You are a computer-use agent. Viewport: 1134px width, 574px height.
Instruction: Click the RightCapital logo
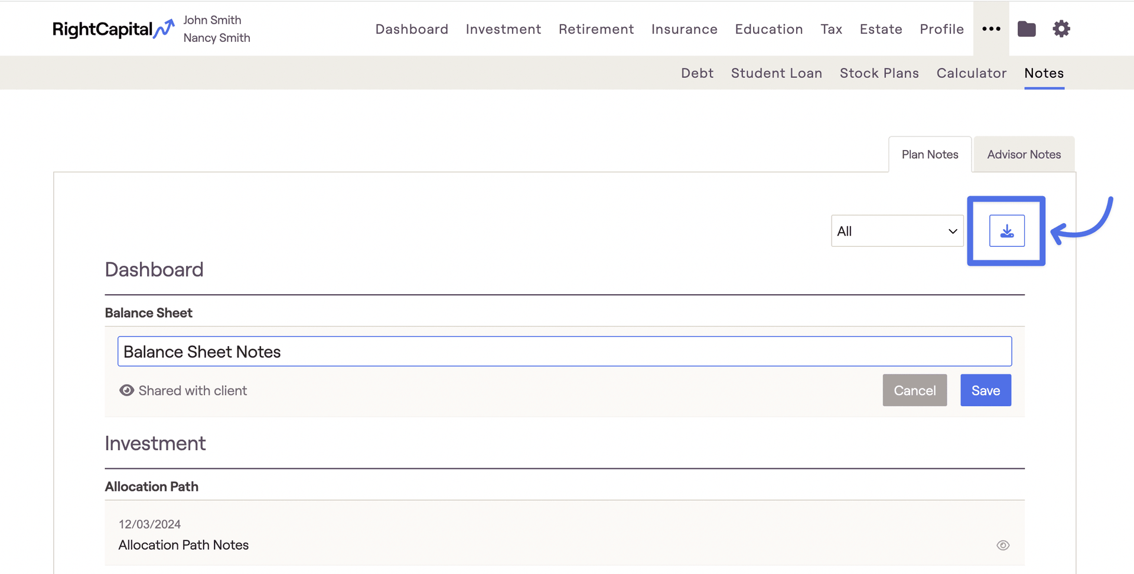point(113,29)
